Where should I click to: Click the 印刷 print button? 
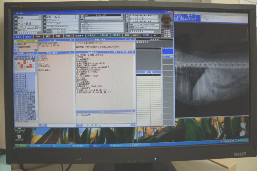pos(68,36)
